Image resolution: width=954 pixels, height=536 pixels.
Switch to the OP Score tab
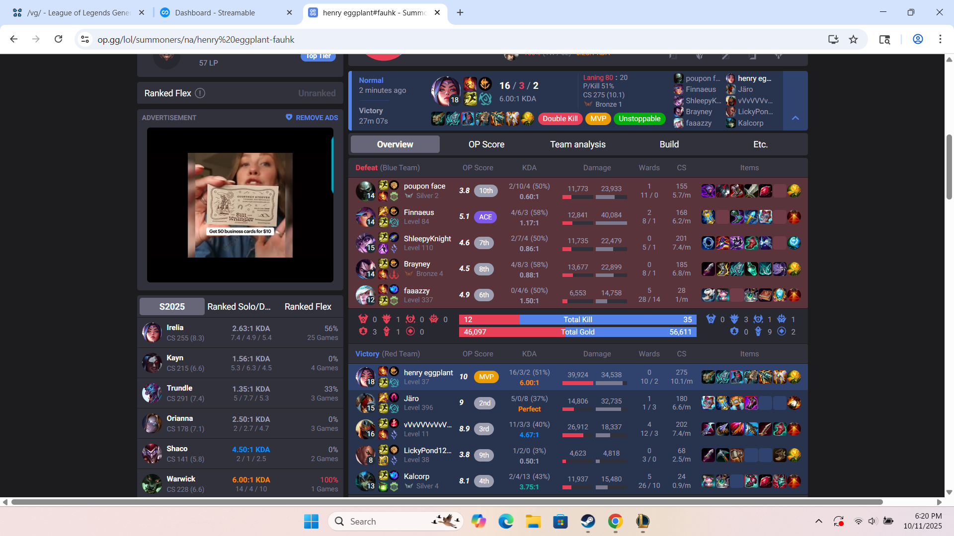tap(486, 144)
